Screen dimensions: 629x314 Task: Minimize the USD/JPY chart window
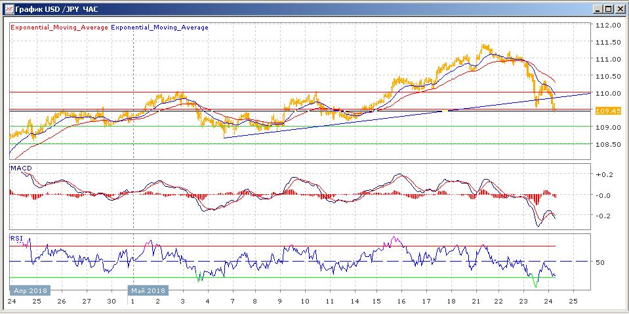598,9
